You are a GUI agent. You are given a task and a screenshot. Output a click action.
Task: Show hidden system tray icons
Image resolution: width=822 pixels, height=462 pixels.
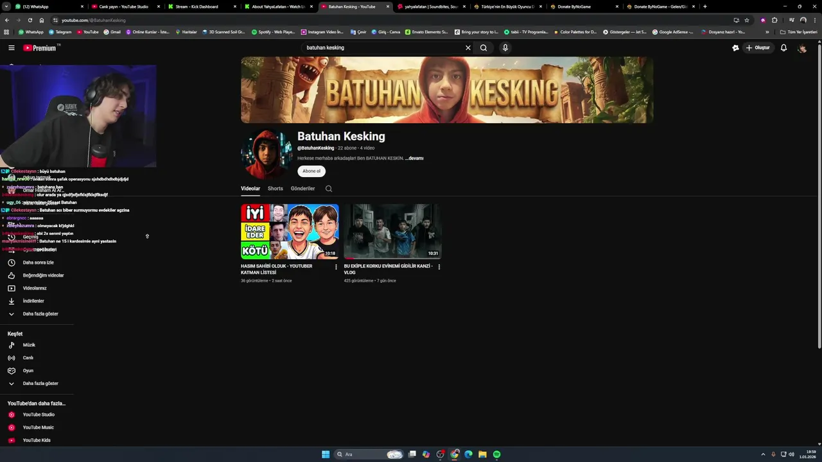(763, 454)
